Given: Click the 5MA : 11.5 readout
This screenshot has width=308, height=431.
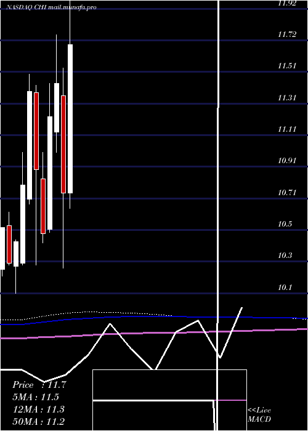Looking at the screenshot, I should pyautogui.click(x=36, y=397).
